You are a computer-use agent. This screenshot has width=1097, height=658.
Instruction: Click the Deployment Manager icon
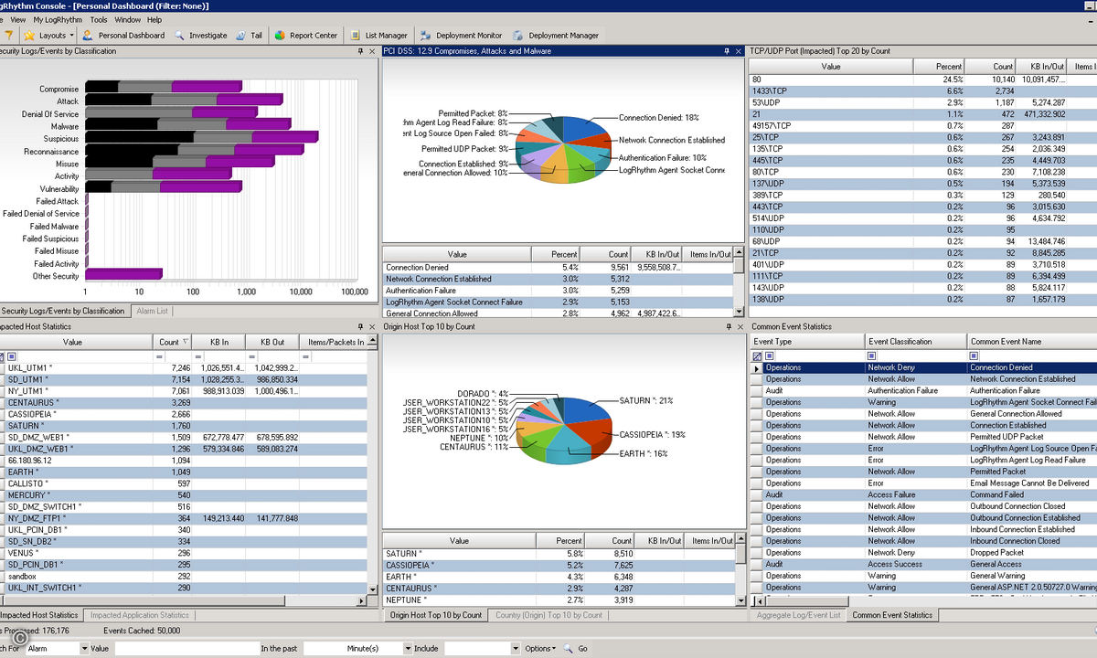(517, 36)
